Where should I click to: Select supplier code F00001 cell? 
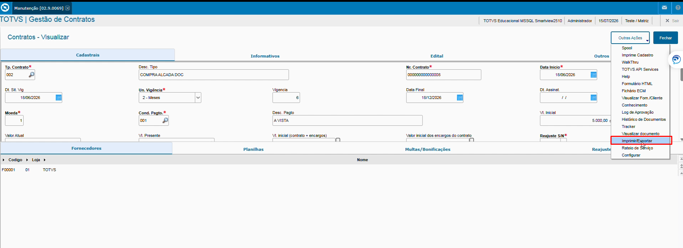tap(8, 170)
